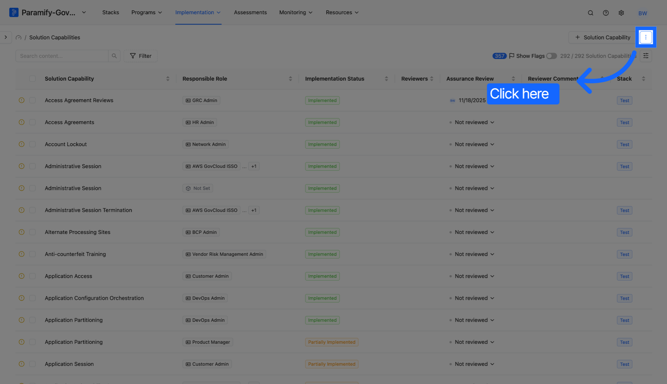The width and height of the screenshot is (667, 384).
Task: Expand the left sidebar arrow
Action: 6,37
